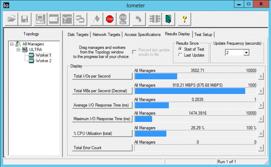This screenshot has width=271, height=167.
Task: Click Total I/Os per Second button
Action: tap(102, 76)
